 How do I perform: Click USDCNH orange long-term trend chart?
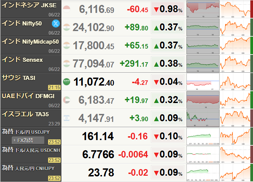tap(235, 154)
